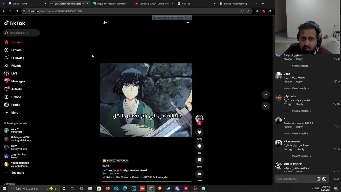Go back in the browser

pos(4,11)
